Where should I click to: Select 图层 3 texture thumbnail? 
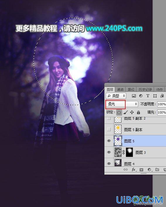click(118, 152)
